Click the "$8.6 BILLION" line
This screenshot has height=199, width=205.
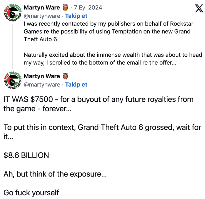tap(26, 155)
